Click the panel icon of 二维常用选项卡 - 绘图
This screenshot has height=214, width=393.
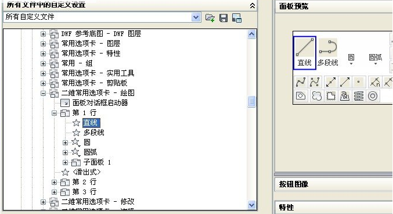[x=54, y=93]
